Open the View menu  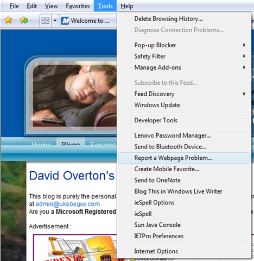pyautogui.click(x=52, y=6)
